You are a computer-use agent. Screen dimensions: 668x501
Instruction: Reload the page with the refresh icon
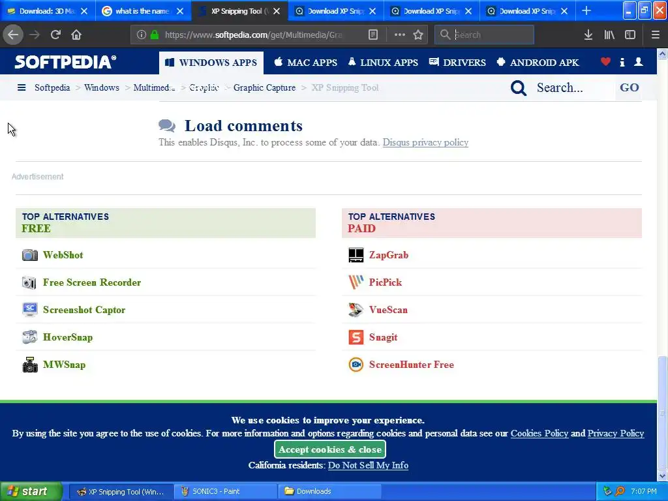pyautogui.click(x=55, y=35)
